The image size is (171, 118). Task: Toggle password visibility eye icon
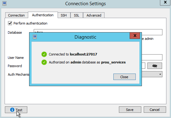155,66
